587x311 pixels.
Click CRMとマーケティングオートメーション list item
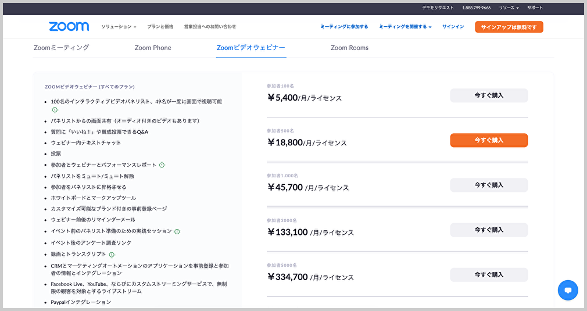pyautogui.click(x=139, y=270)
